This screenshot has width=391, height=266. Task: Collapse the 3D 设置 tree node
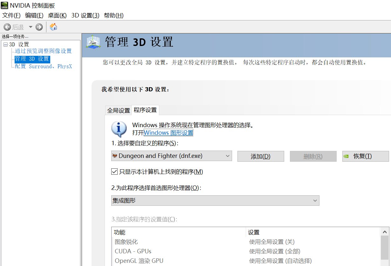[x=5, y=44]
